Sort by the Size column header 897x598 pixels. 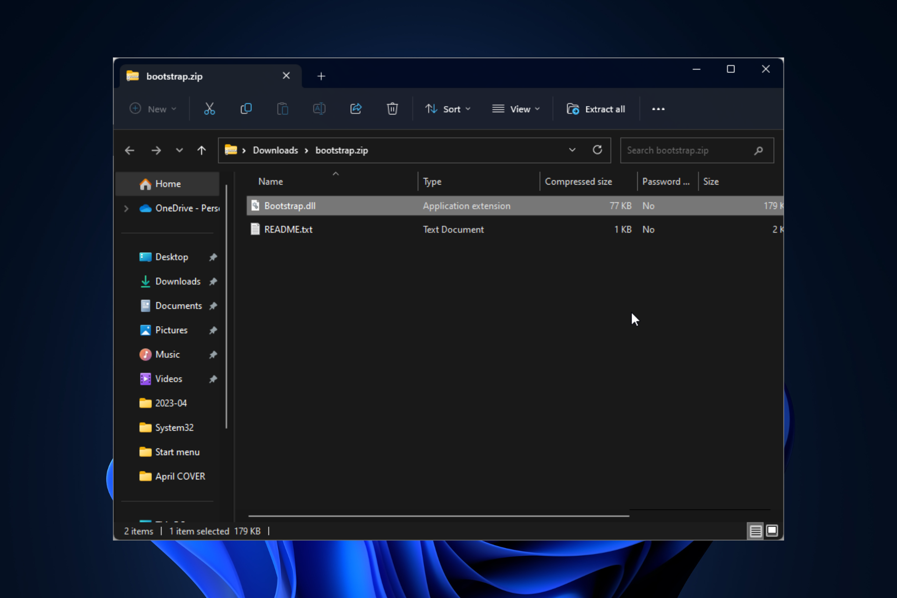[711, 182]
